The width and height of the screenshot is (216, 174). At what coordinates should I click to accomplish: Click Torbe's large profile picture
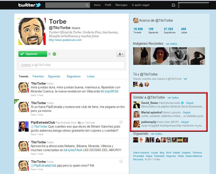[x=32, y=31]
